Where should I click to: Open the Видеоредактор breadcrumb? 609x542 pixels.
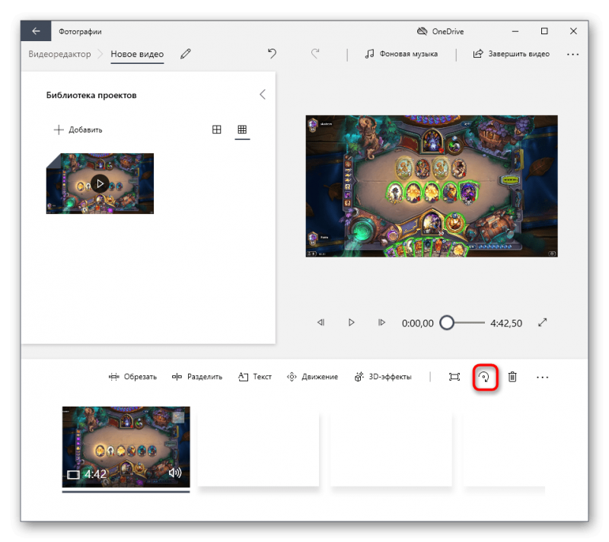point(59,54)
